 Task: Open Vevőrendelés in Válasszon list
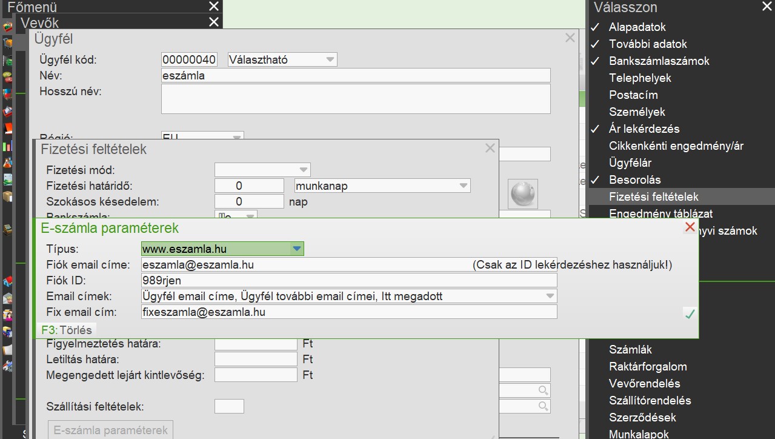(644, 384)
